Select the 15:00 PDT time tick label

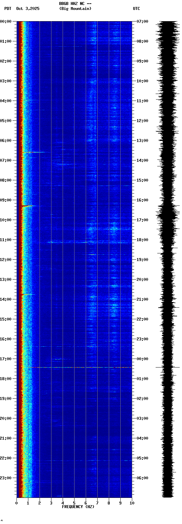6,319
